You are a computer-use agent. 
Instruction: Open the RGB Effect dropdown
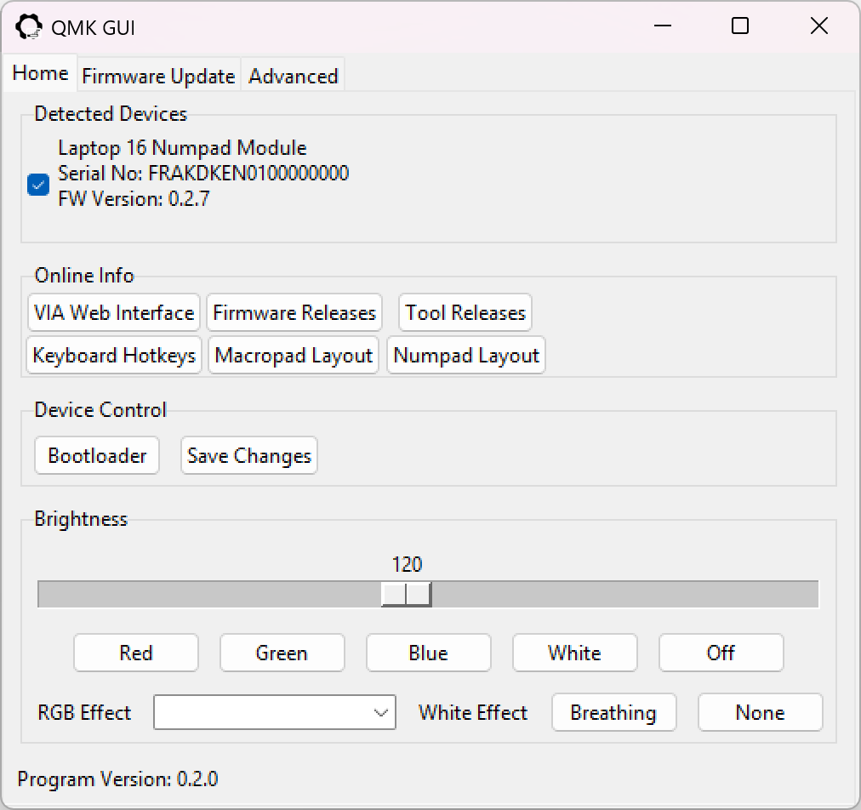pos(275,712)
